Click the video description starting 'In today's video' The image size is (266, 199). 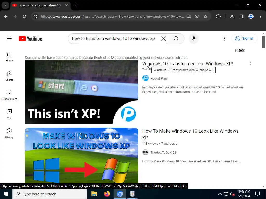point(193,89)
